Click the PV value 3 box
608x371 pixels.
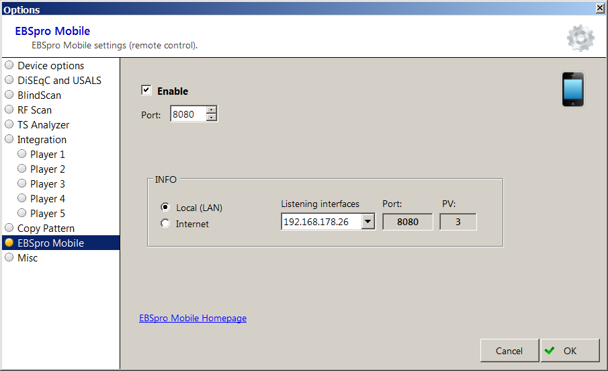click(458, 222)
